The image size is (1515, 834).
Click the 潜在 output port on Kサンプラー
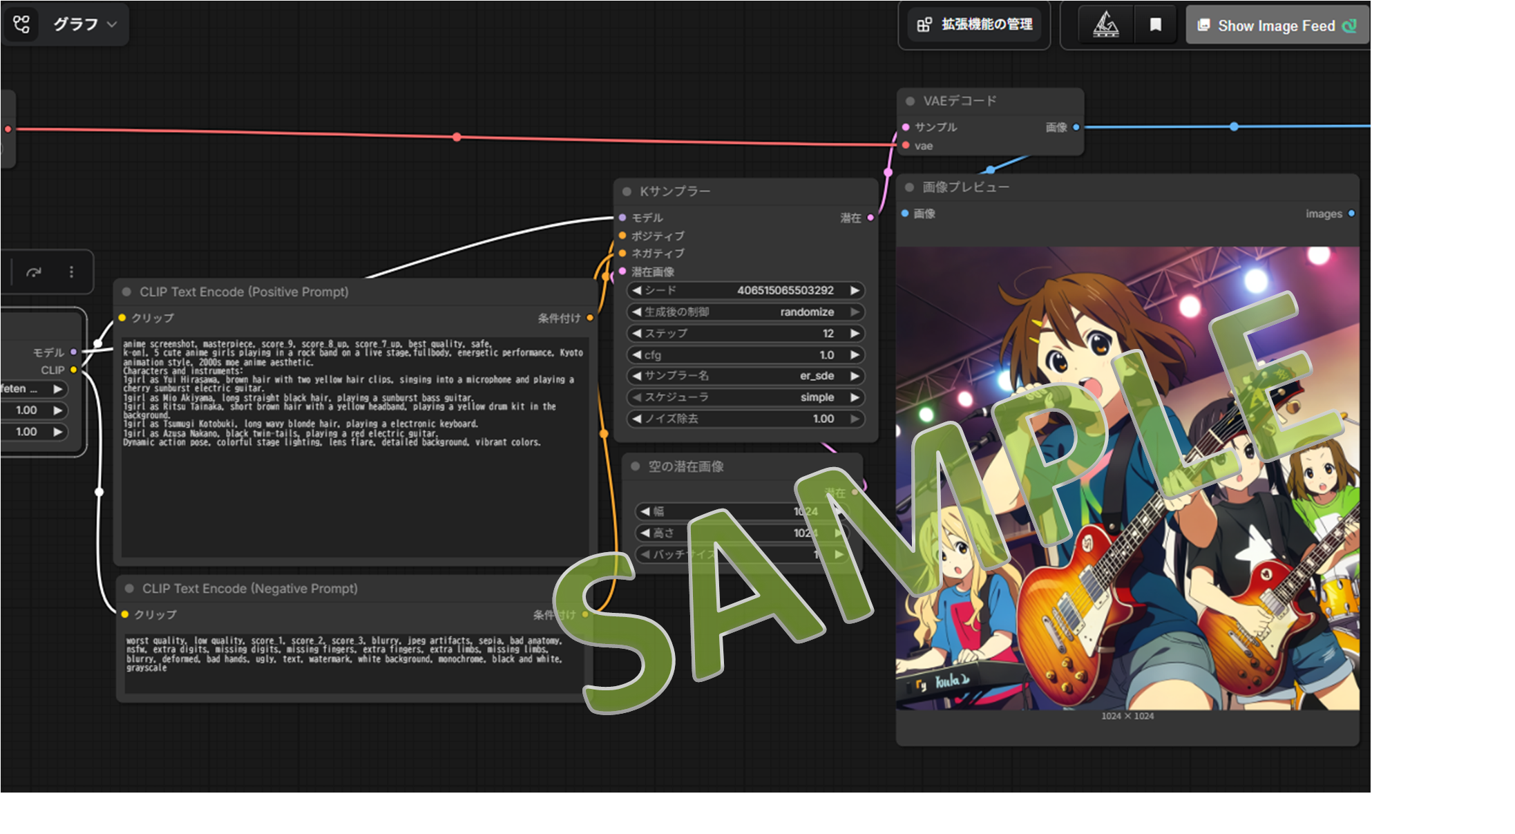point(870,218)
